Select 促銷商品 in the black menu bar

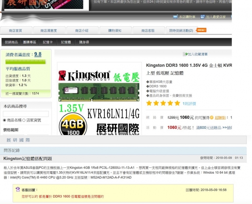11,42
